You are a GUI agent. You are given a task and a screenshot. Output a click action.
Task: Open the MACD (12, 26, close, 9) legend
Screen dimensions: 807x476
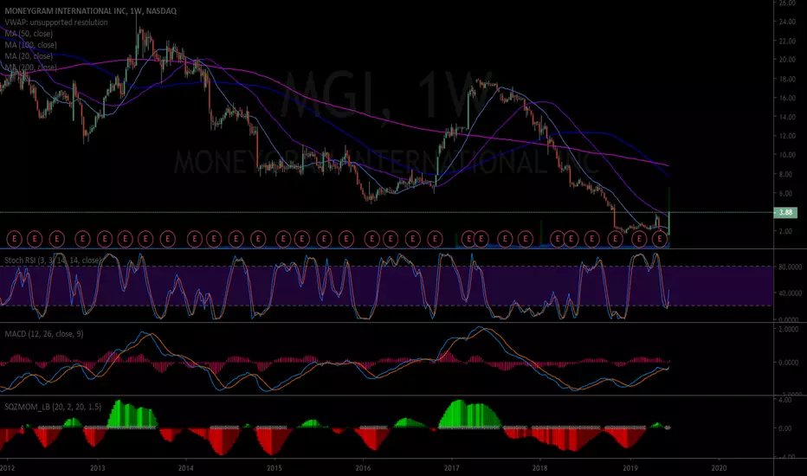[44, 334]
